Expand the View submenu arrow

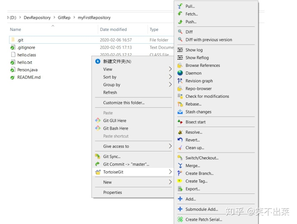pos(170,69)
